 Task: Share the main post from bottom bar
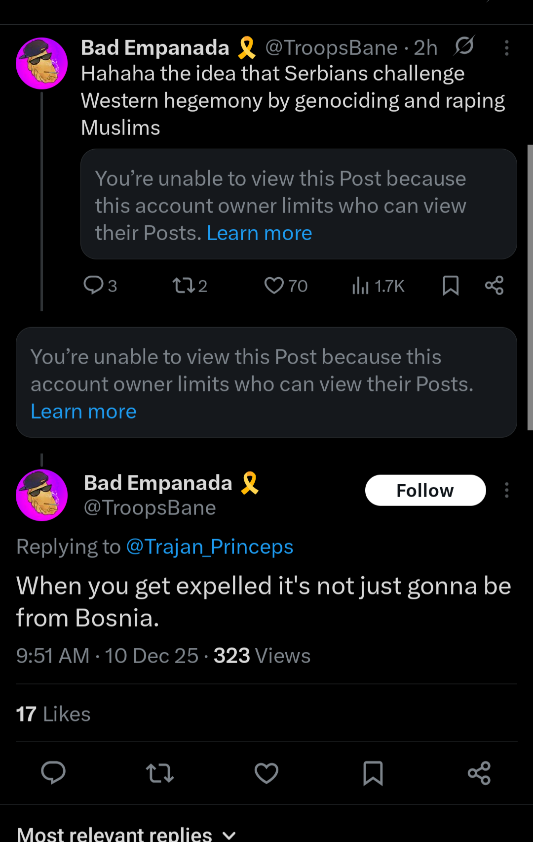(x=479, y=773)
